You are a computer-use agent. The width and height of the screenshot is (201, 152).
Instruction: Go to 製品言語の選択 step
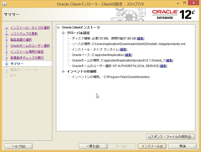(x=21, y=40)
